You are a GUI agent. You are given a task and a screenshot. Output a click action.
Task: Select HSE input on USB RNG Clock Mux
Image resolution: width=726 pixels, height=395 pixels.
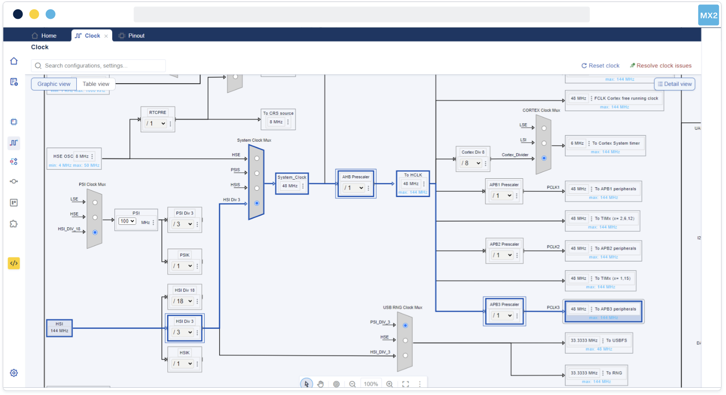pyautogui.click(x=405, y=340)
